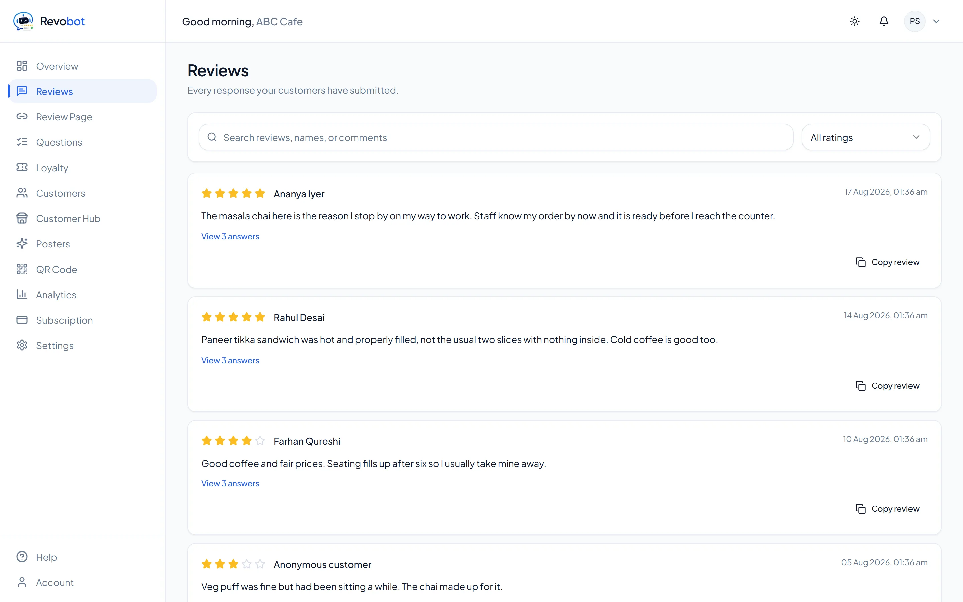This screenshot has width=963, height=602.
Task: Open Questions section in sidebar
Action: click(x=82, y=142)
